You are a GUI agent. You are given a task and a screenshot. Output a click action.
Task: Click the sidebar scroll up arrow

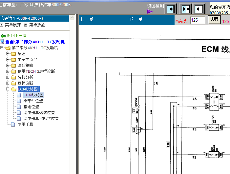click(72, 18)
